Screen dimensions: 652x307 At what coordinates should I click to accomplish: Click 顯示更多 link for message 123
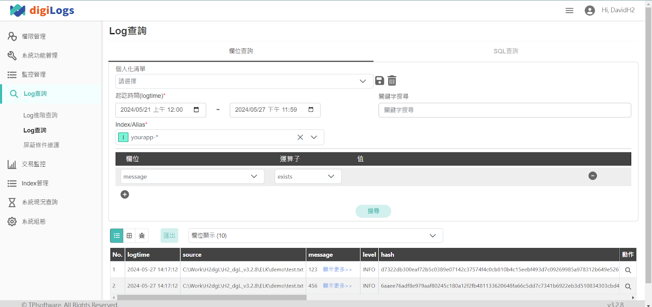(x=337, y=269)
